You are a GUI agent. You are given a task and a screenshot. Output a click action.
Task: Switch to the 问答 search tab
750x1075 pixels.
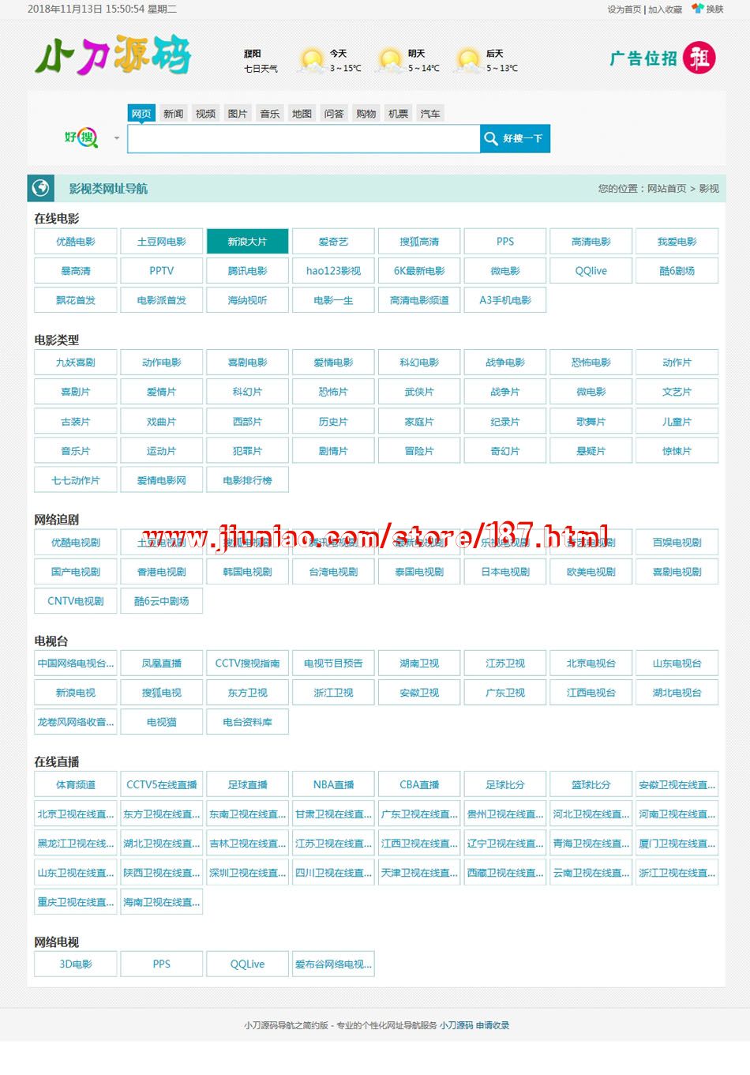point(334,114)
